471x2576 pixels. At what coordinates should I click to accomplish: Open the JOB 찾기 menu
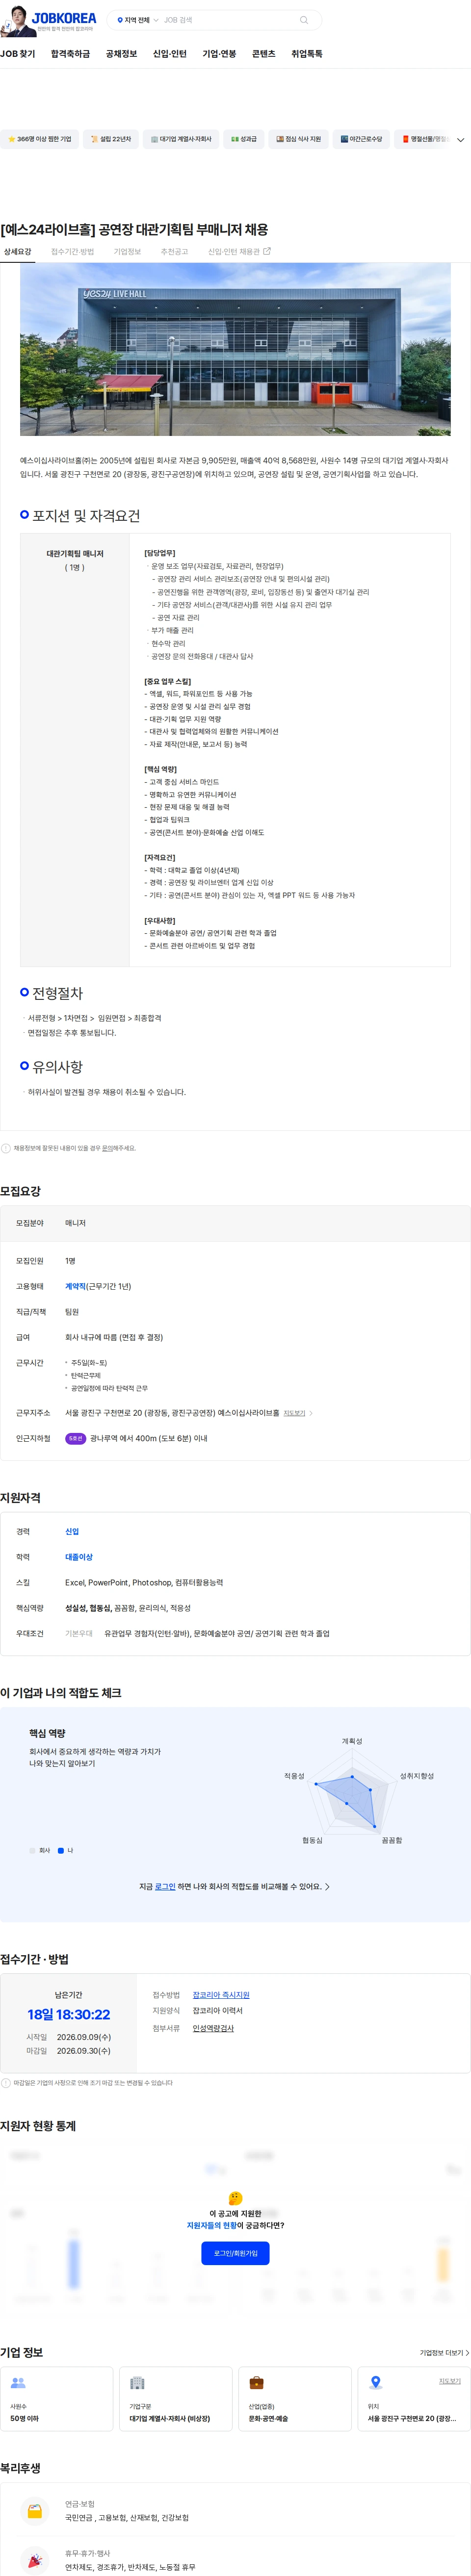coord(18,54)
